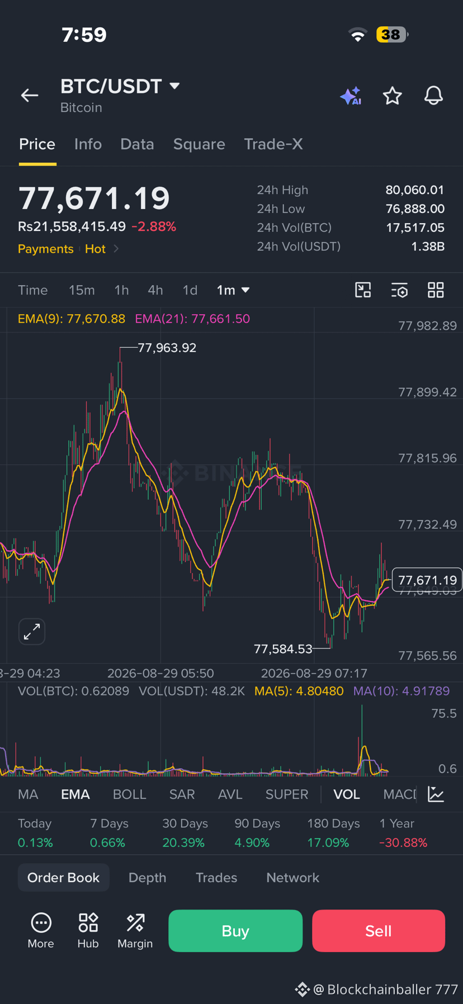Screen dimensions: 463x1004
Task: Select the 15m interval
Action: [x=82, y=290]
